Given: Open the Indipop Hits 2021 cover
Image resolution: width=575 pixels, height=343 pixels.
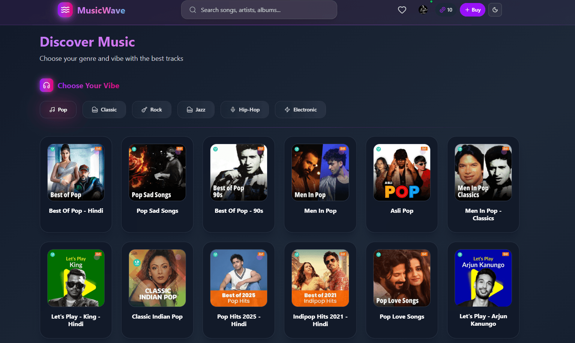Looking at the screenshot, I should click(x=320, y=278).
